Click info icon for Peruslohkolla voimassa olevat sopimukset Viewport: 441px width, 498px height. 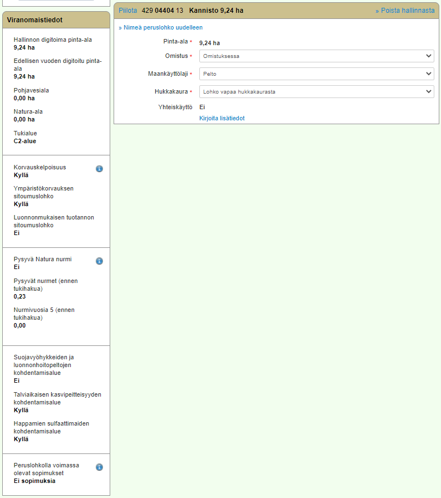pos(99,467)
